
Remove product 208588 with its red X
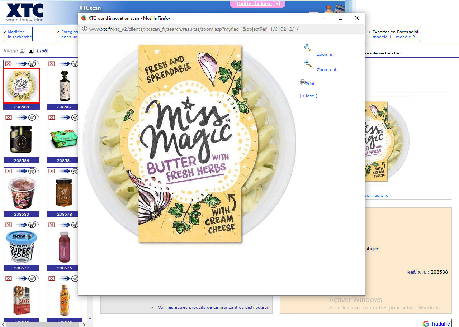[9, 63]
